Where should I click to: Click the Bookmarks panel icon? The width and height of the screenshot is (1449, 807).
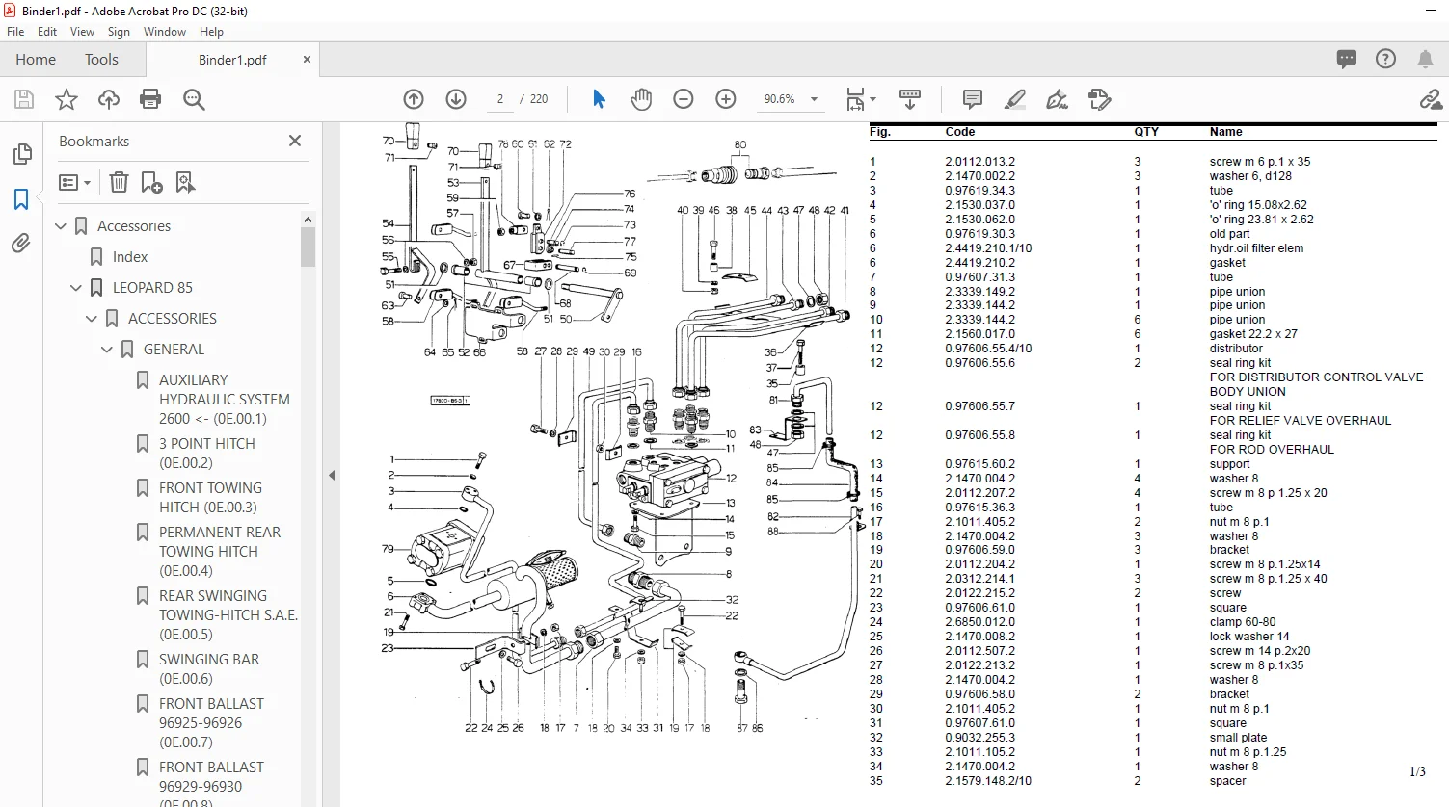21,199
